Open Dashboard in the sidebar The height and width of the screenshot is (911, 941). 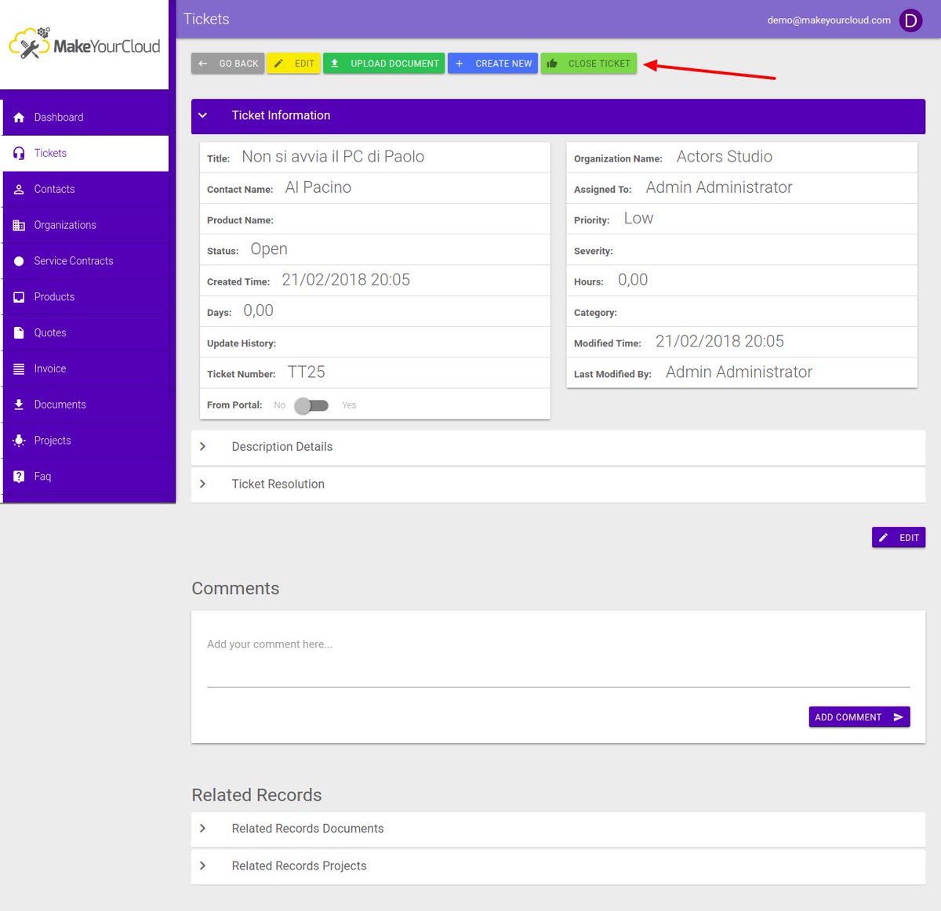click(x=86, y=118)
